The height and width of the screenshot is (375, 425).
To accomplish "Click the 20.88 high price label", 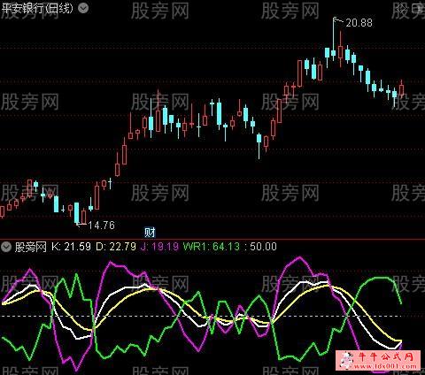I will [359, 23].
